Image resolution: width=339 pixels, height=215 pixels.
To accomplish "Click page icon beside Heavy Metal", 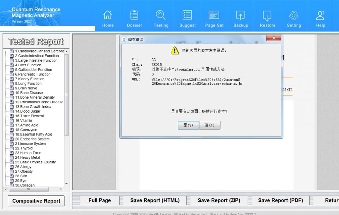I will (x=12, y=157).
